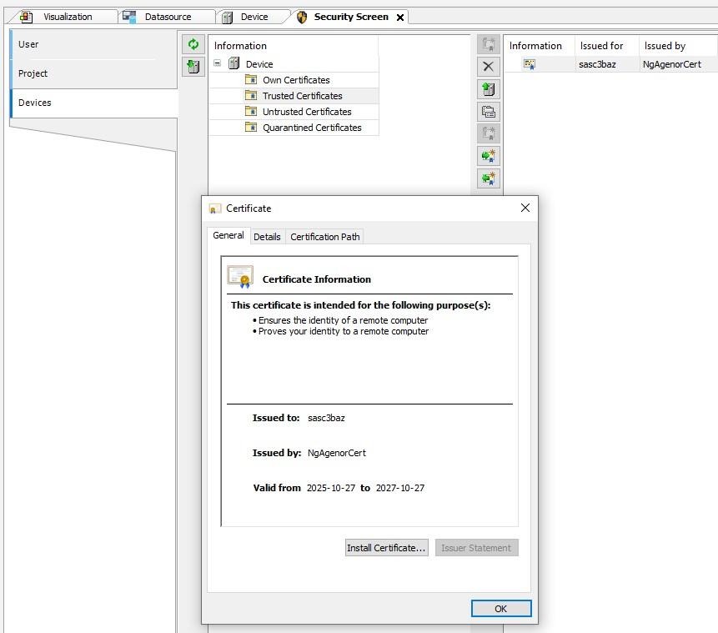Click the copy certificate list icon

pyautogui.click(x=489, y=111)
